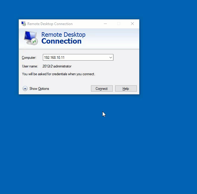Viewport: 197px width, 194px height.
Task: Close the Remote Desktop Connection window
Action: click(132, 24)
